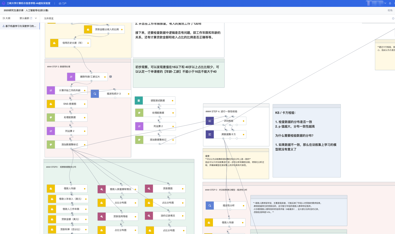This screenshot has height=234, width=395.
Task: Click the info icon in preview header
Action: click(x=393, y=18)
